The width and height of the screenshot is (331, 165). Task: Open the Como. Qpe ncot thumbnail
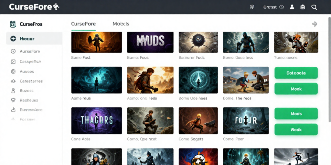pos(150,121)
